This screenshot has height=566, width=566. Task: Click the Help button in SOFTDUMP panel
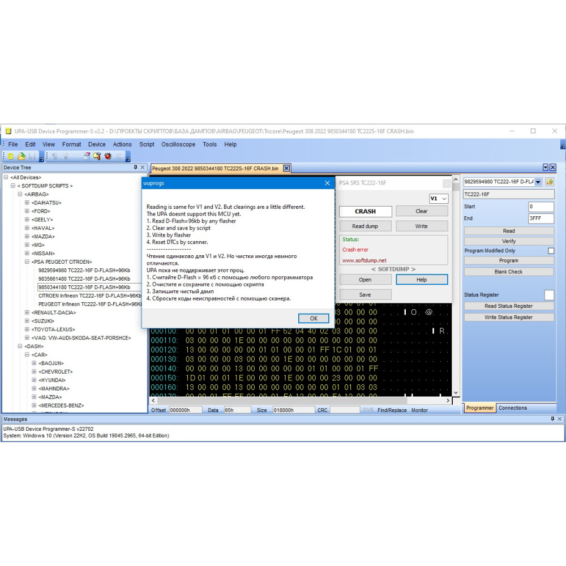(x=422, y=280)
